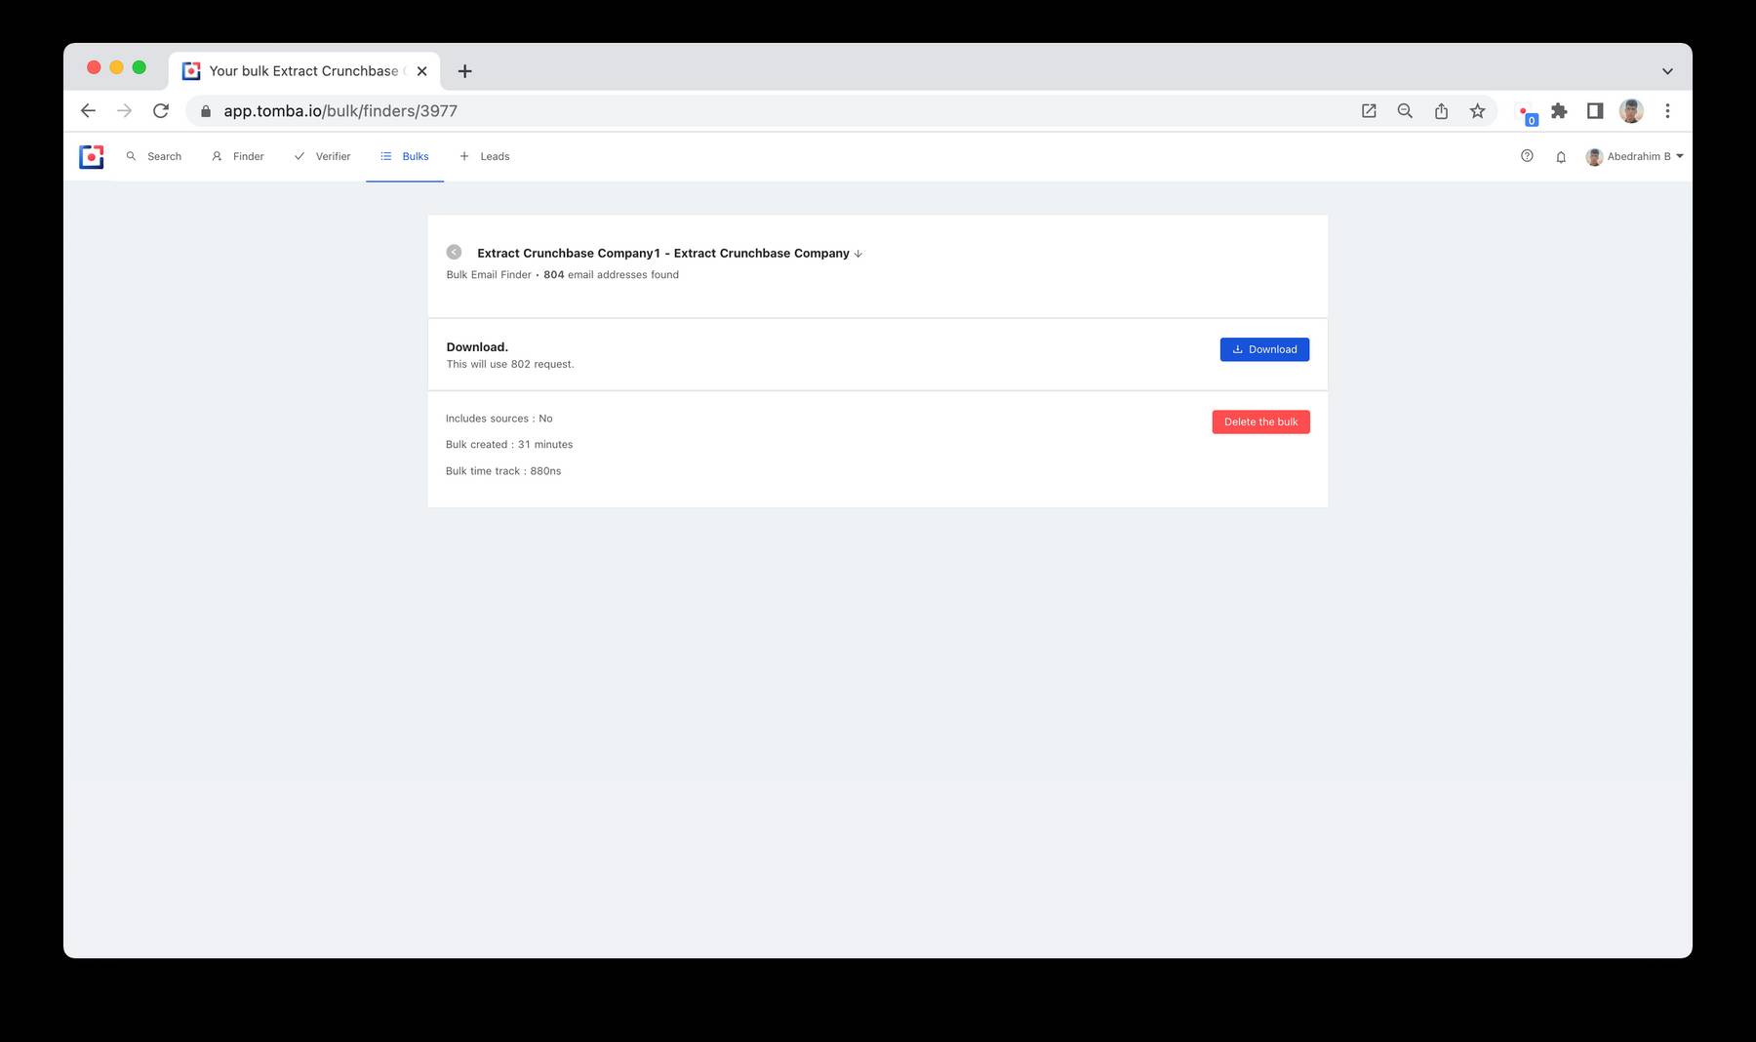This screenshot has width=1756, height=1042.
Task: Open the Chrome three-dot menu
Action: [1667, 111]
